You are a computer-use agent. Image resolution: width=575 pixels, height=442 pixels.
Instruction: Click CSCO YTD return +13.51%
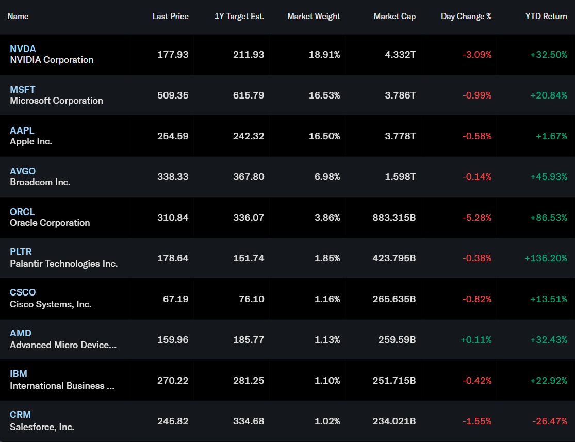pyautogui.click(x=549, y=299)
